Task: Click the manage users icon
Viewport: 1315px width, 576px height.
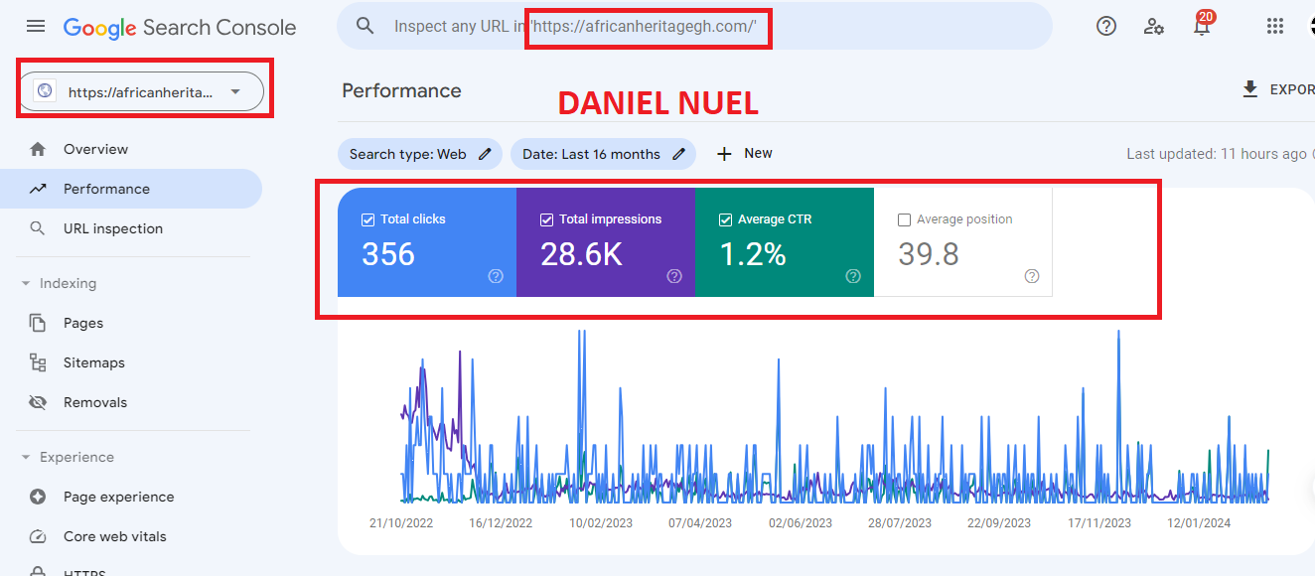Action: (x=1153, y=26)
